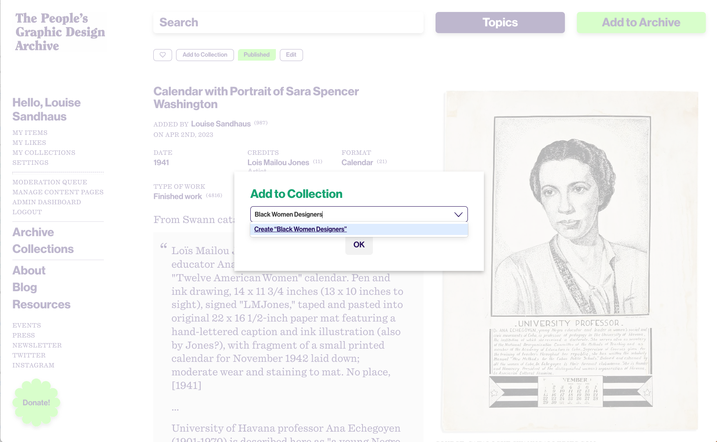Toggle the Published status button
The image size is (717, 442).
point(257,55)
